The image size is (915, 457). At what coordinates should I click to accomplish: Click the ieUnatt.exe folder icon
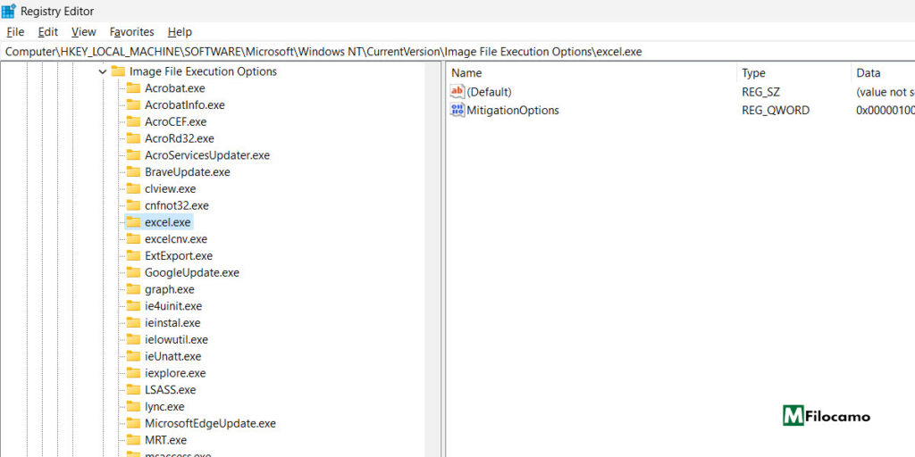click(134, 356)
